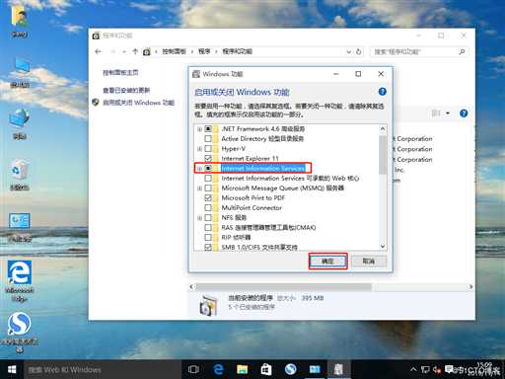
Task: Click 取消 in Windows Features dialog
Action: point(369,262)
